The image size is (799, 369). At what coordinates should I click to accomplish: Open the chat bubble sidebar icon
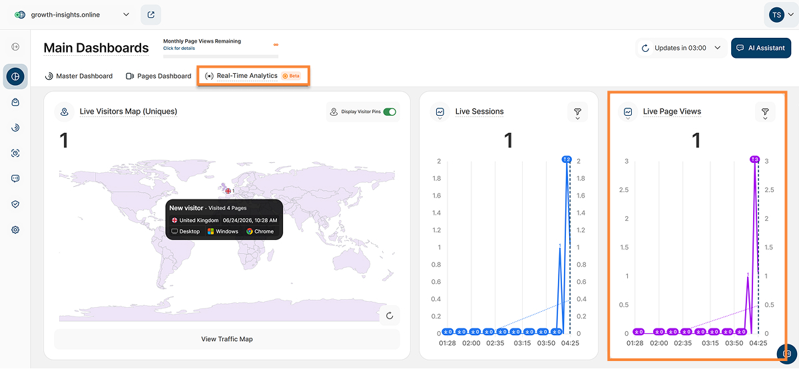15,179
